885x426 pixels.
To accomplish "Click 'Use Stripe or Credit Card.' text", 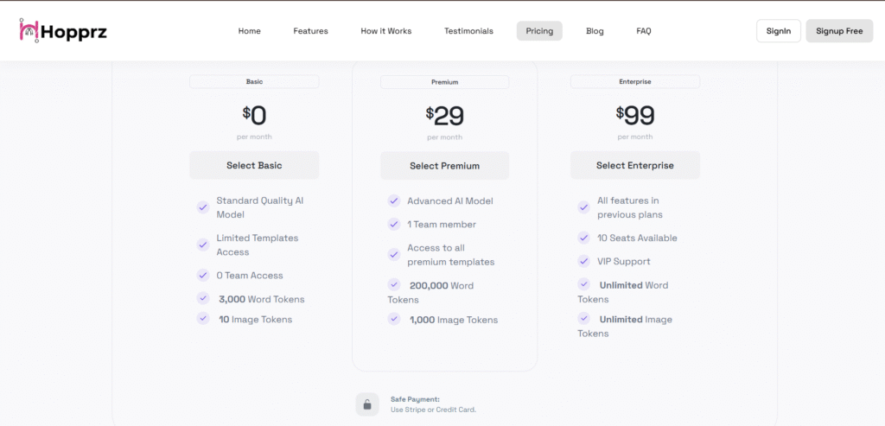I will [434, 410].
